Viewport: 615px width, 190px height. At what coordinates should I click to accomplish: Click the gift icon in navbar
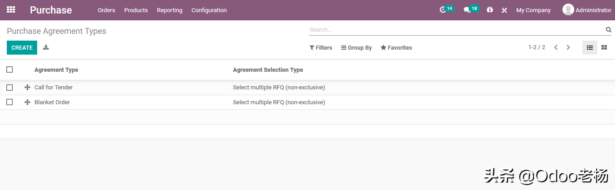490,10
